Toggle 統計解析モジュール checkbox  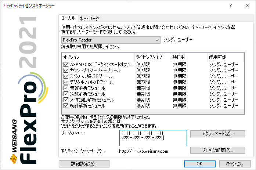[66, 105]
